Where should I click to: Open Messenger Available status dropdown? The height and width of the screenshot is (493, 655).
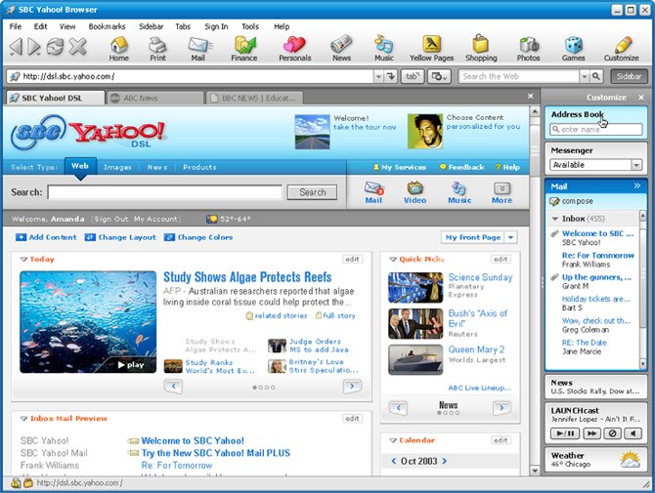click(x=636, y=165)
